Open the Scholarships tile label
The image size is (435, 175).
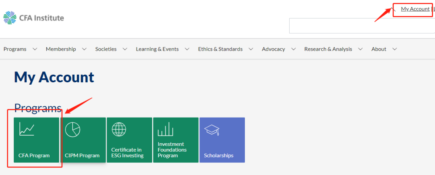(x=219, y=155)
